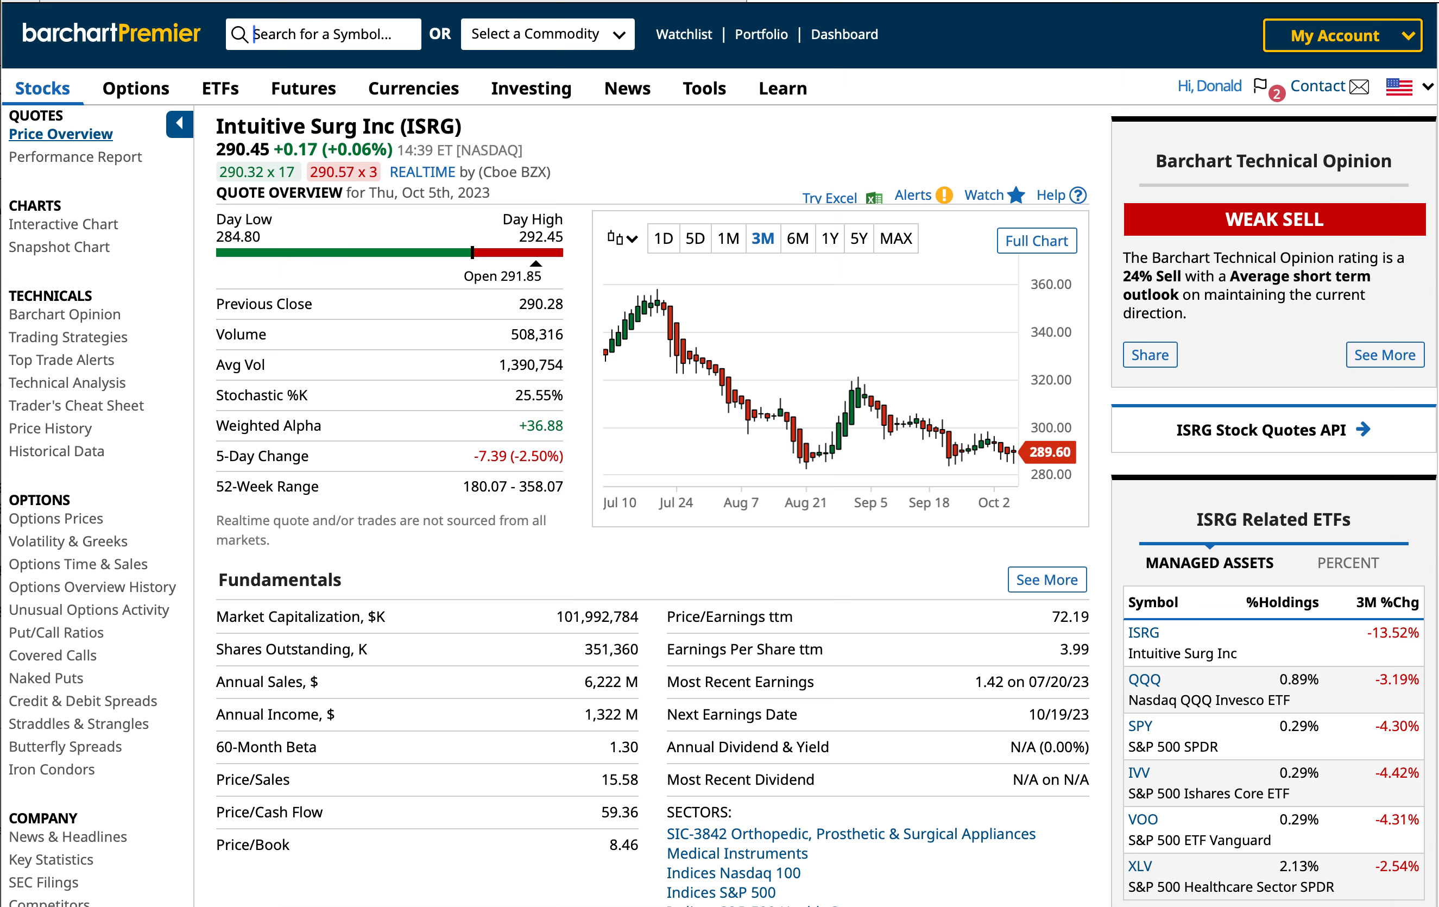The image size is (1439, 907).
Task: Open Barchart Opinion in sidebar
Action: coord(65,314)
